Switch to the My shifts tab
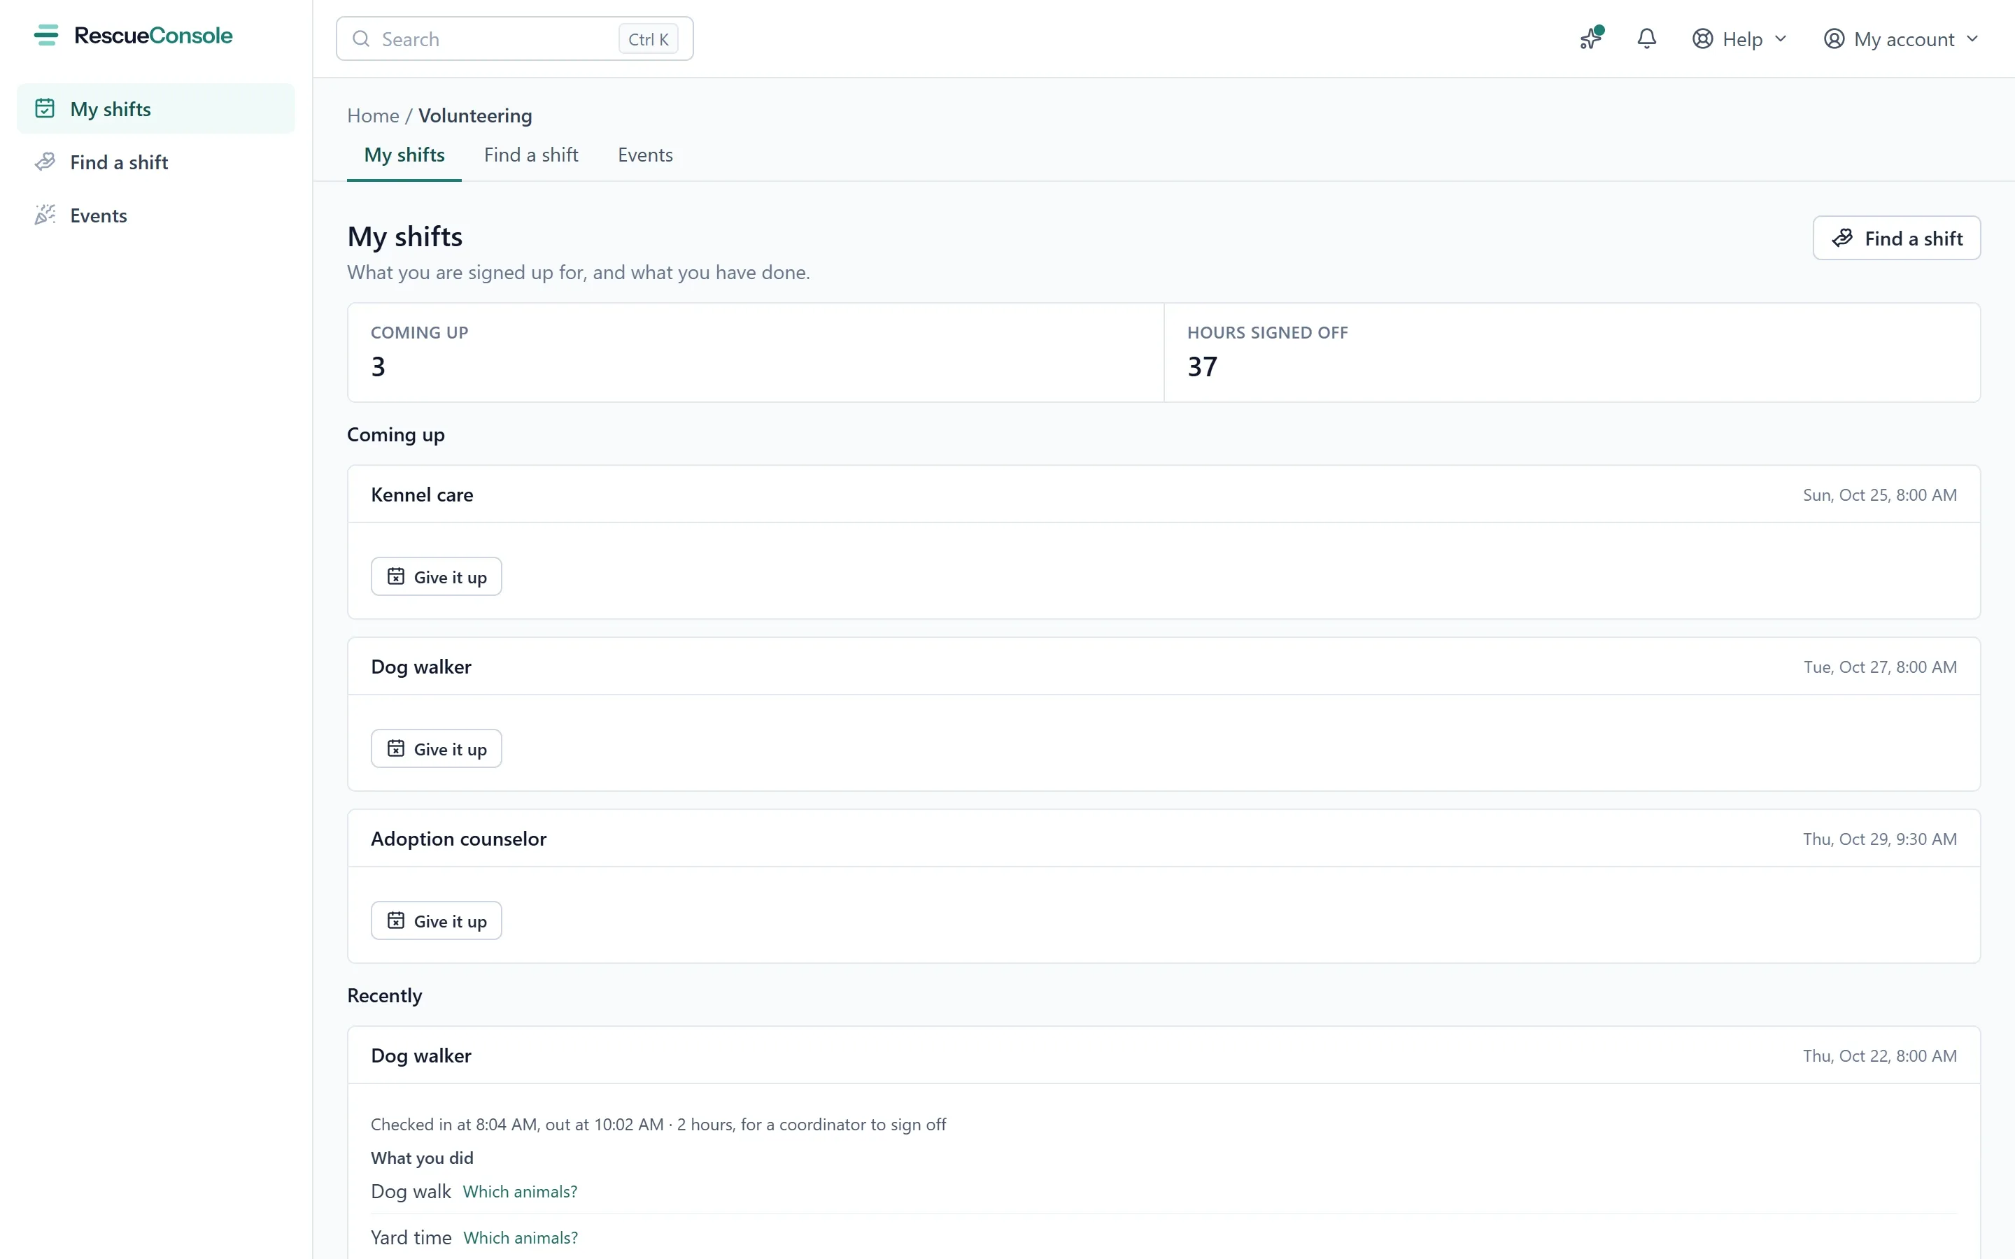This screenshot has width=2015, height=1259. coord(404,156)
